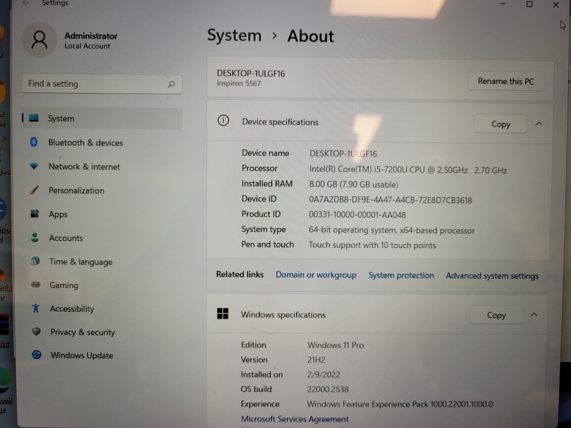This screenshot has width=571, height=428.
Task: Collapse the Windows specifications section
Action: tap(534, 315)
